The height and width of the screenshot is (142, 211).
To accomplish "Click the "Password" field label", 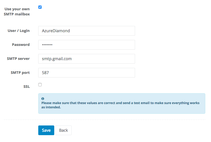I will click(x=21, y=45).
